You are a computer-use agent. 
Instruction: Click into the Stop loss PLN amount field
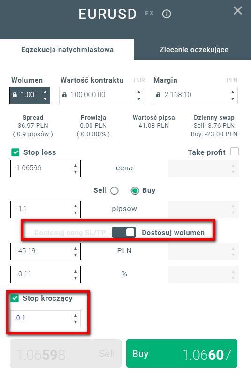[x=46, y=251]
